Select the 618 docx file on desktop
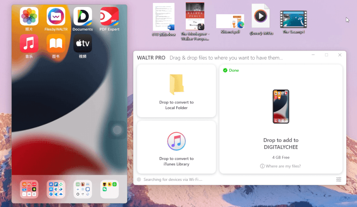Viewport: 357px width, 207px height. click(164, 20)
